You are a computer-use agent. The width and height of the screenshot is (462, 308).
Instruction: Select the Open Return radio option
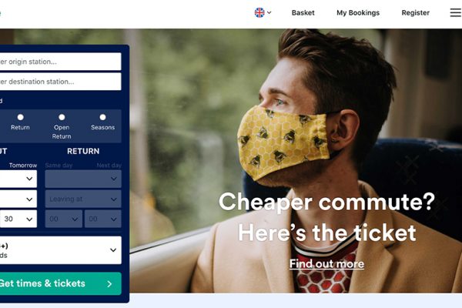[62, 117]
